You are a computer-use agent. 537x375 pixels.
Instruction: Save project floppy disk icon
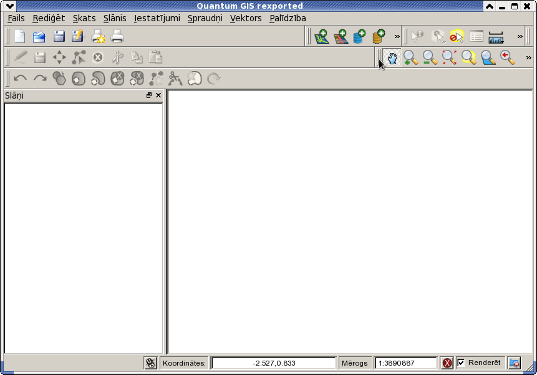[59, 36]
